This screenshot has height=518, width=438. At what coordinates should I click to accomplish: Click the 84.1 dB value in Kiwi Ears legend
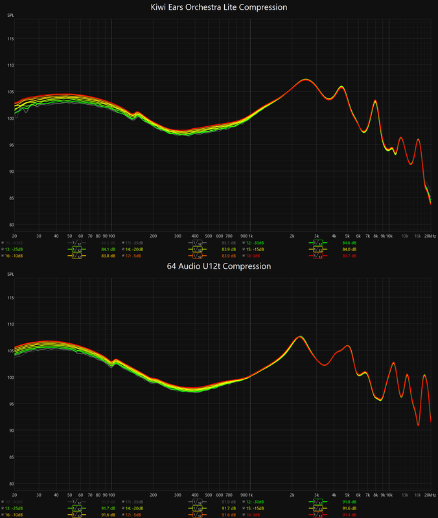pyautogui.click(x=108, y=249)
